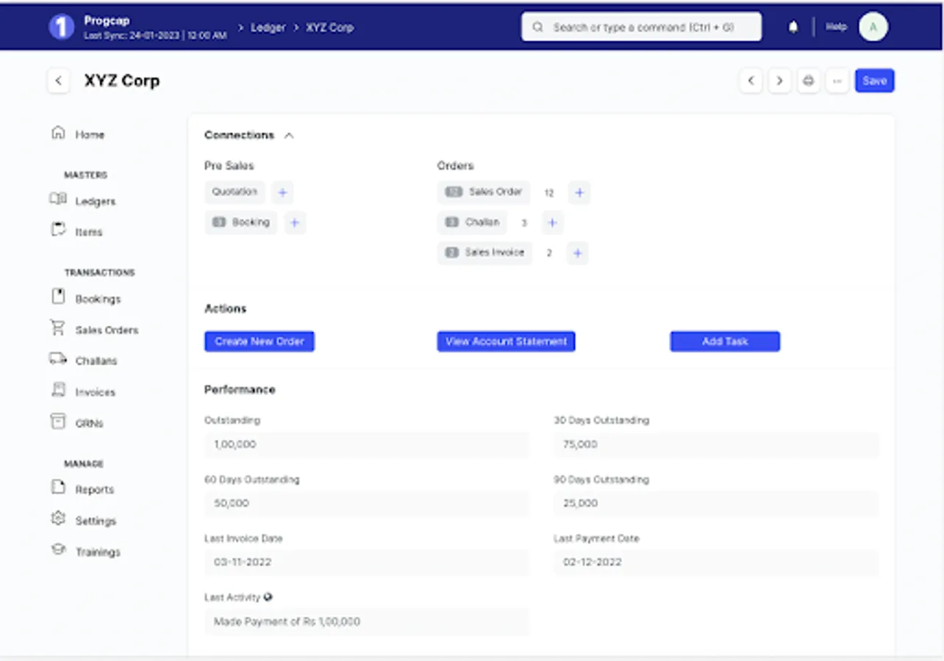Click the XYZ Corp breadcrumb
The image size is (944, 661).
click(x=329, y=27)
